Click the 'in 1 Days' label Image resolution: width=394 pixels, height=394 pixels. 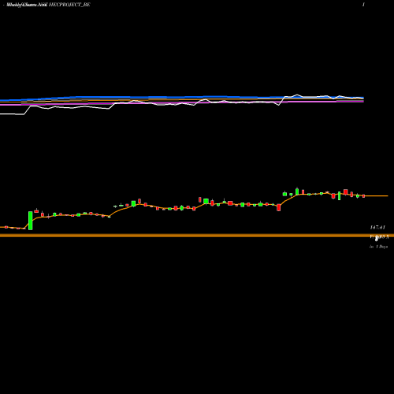378,247
